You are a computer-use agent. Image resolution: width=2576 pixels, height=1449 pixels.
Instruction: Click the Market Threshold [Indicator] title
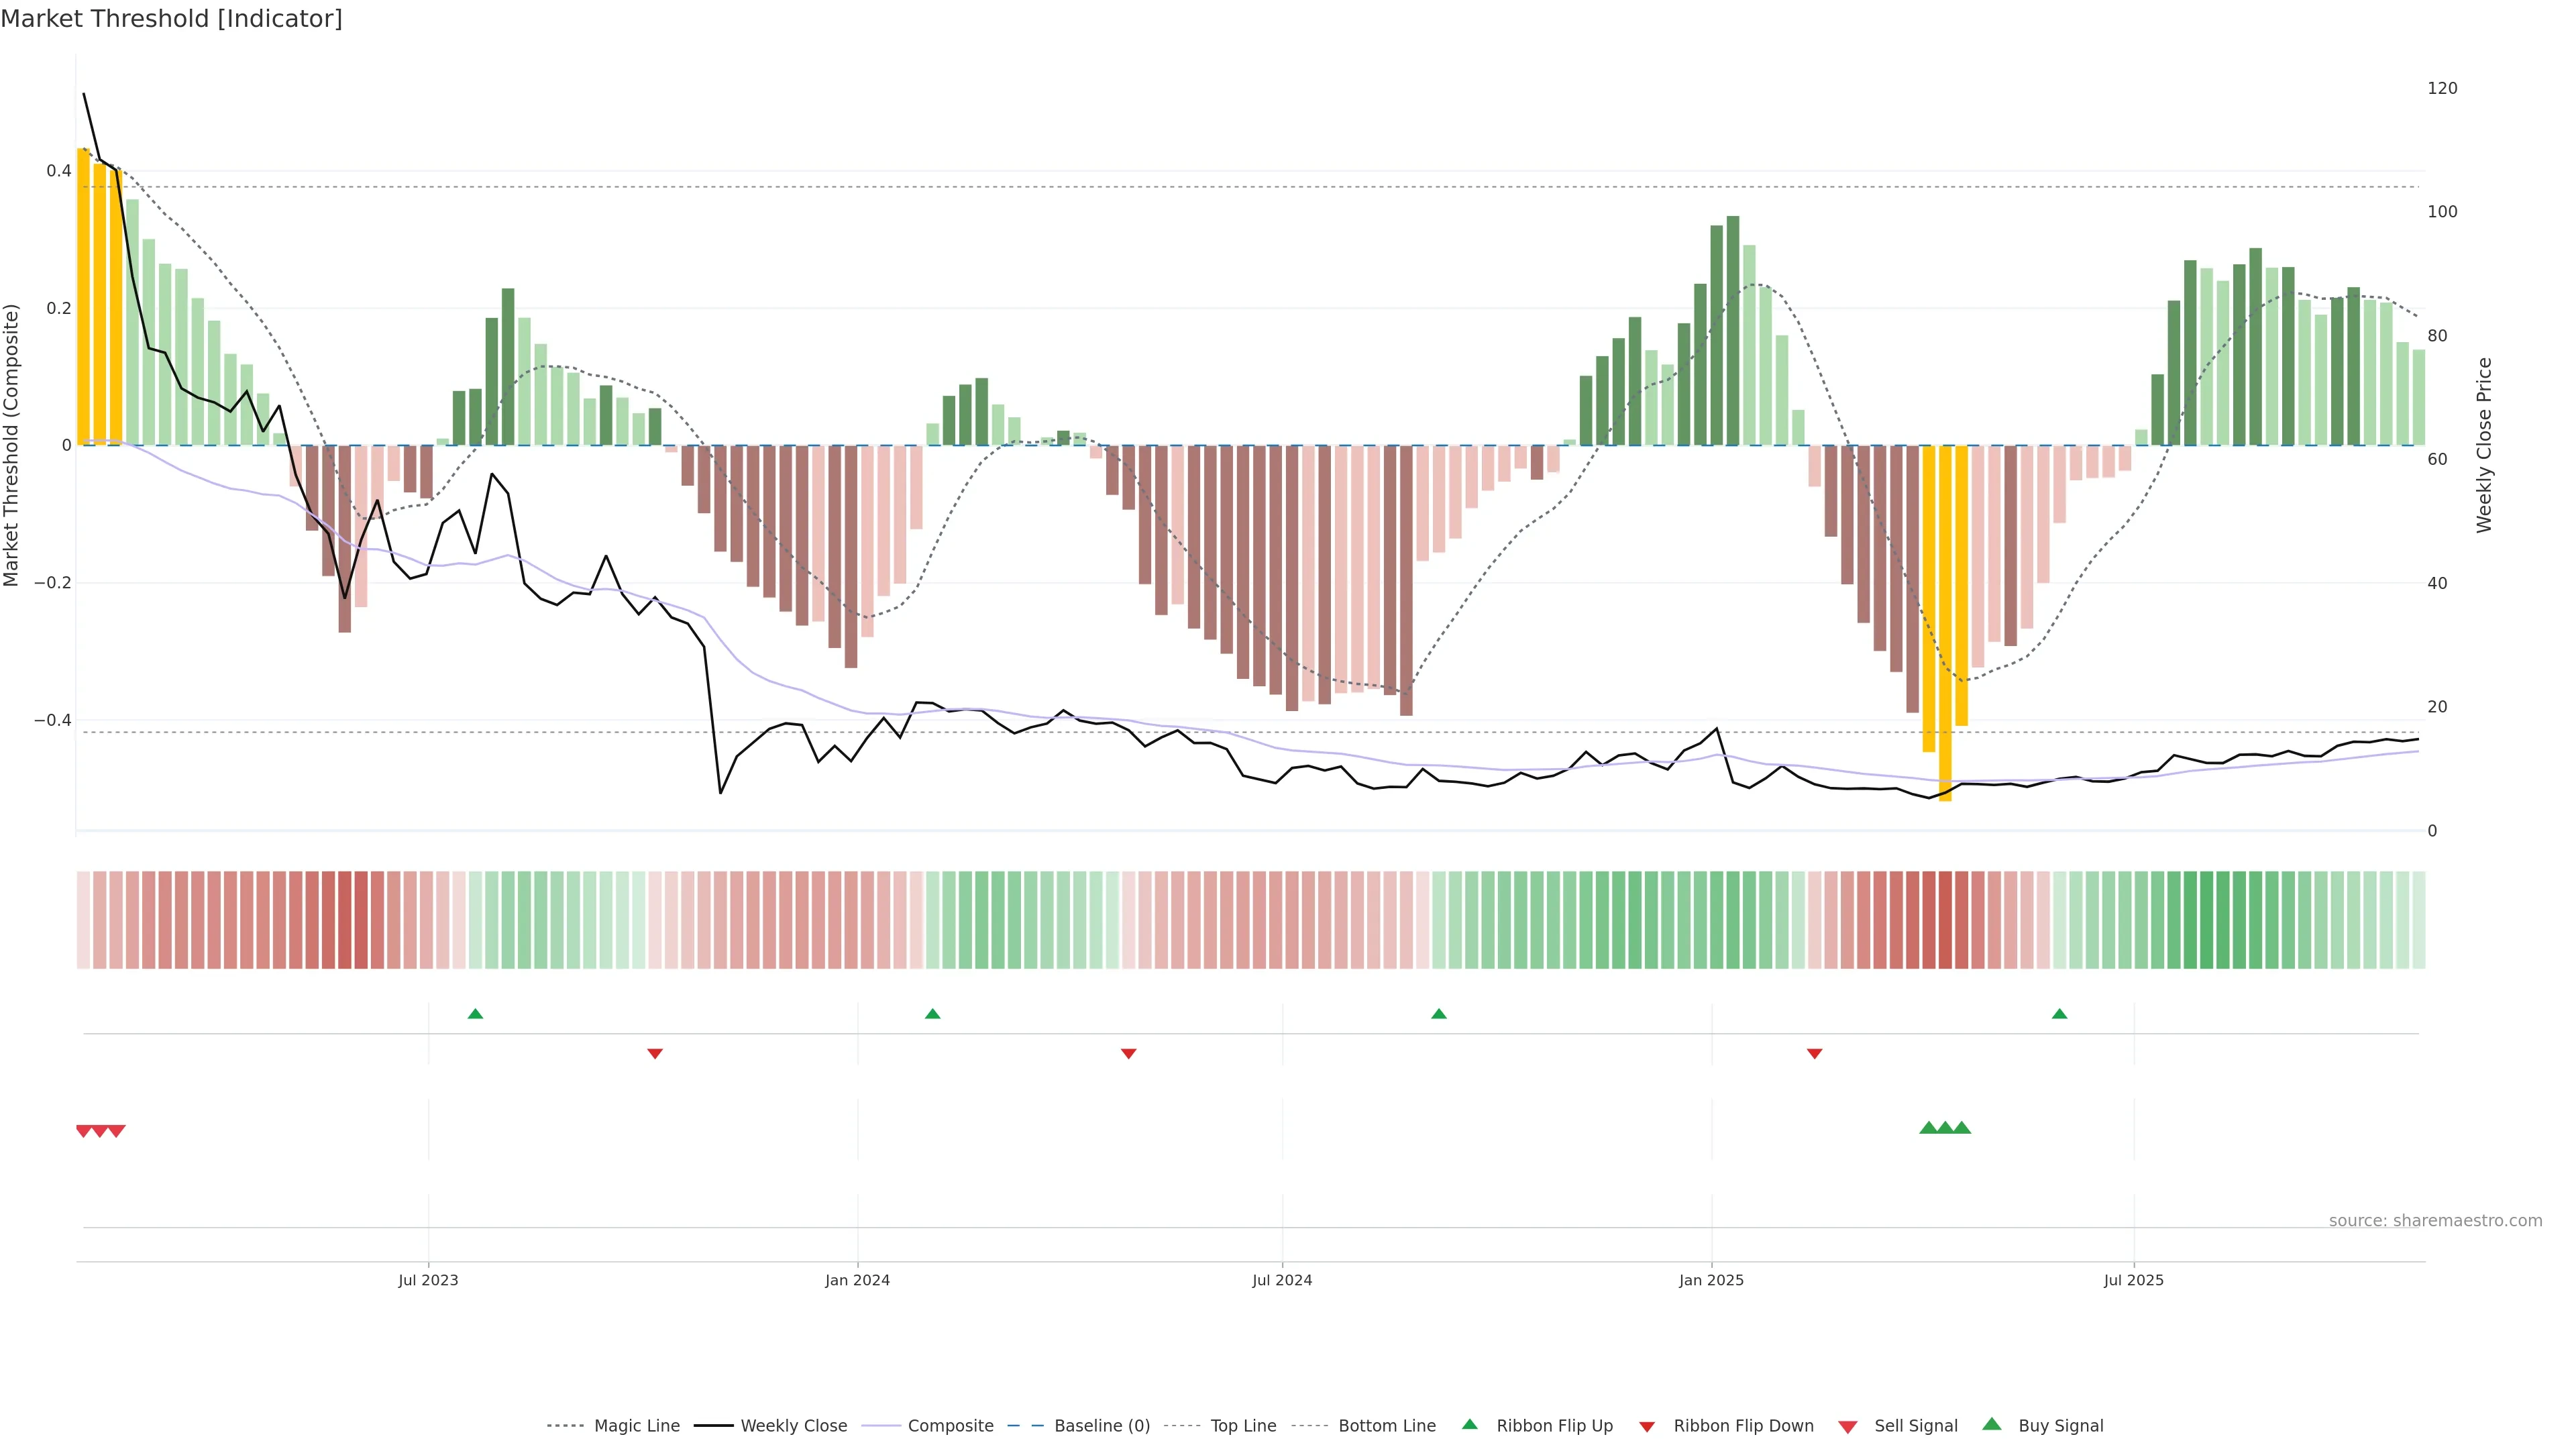pyautogui.click(x=171, y=19)
